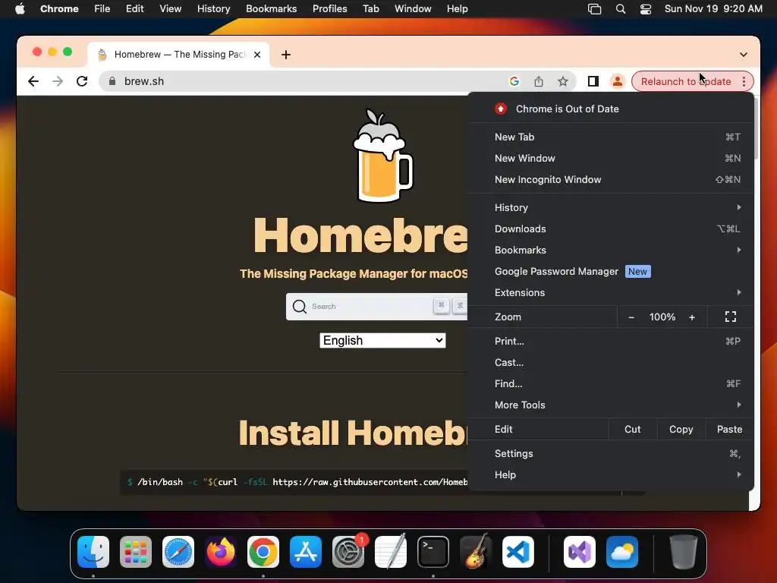Open Control Center in menu bar

(x=645, y=9)
